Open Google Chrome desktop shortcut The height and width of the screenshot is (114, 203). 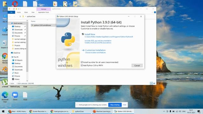pyautogui.click(x=5, y=58)
